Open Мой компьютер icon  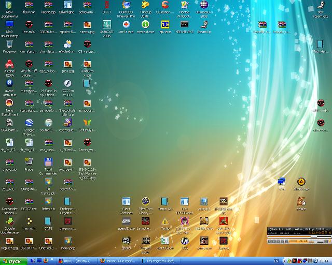click(x=9, y=24)
